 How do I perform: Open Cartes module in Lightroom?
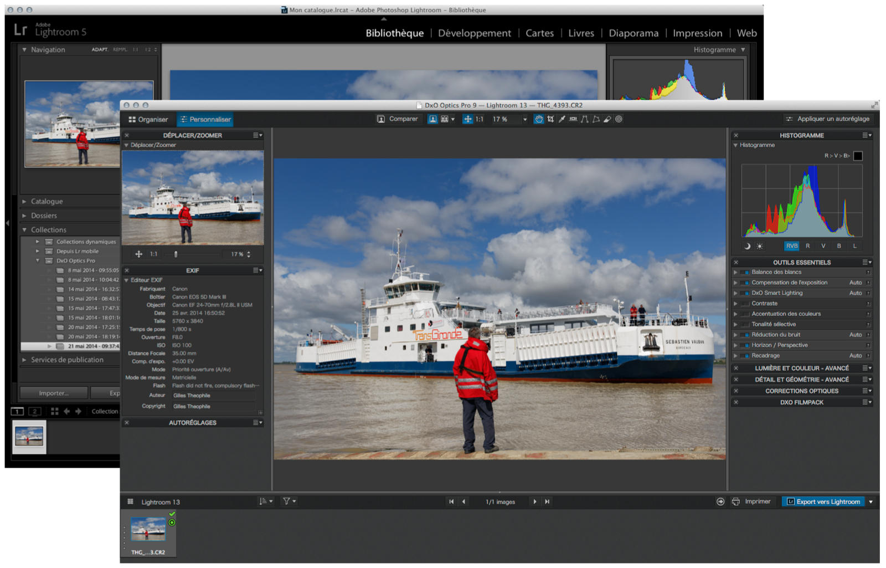point(539,33)
